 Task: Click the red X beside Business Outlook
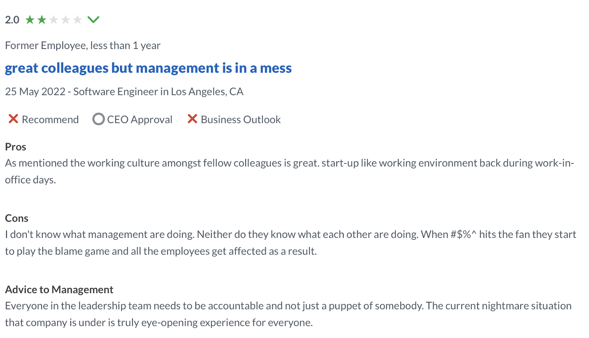192,119
